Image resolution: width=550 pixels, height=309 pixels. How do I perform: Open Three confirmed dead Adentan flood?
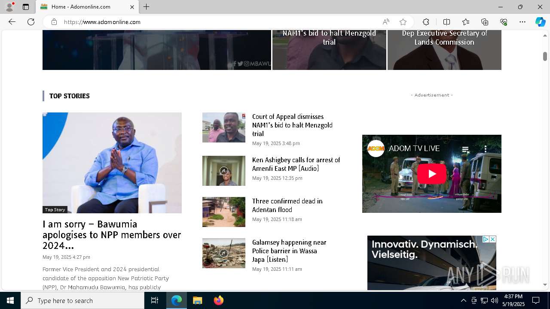pos(287,205)
